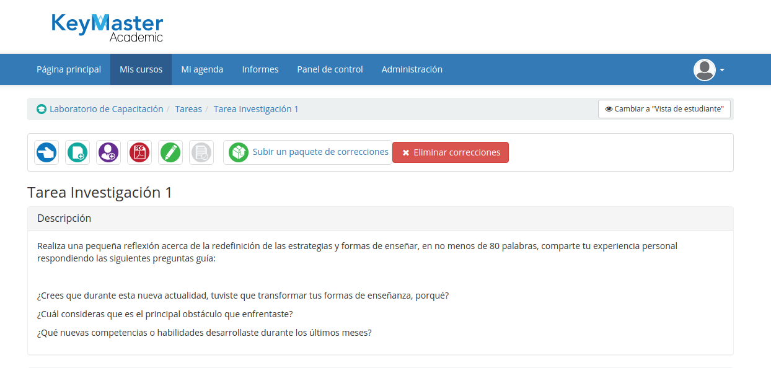The width and height of the screenshot is (771, 368).
Task: Select Informes from the navigation bar
Action: point(260,69)
